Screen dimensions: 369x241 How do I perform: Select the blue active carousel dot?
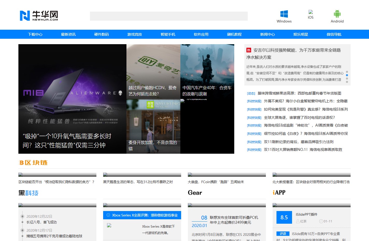pyautogui.click(x=347, y=75)
